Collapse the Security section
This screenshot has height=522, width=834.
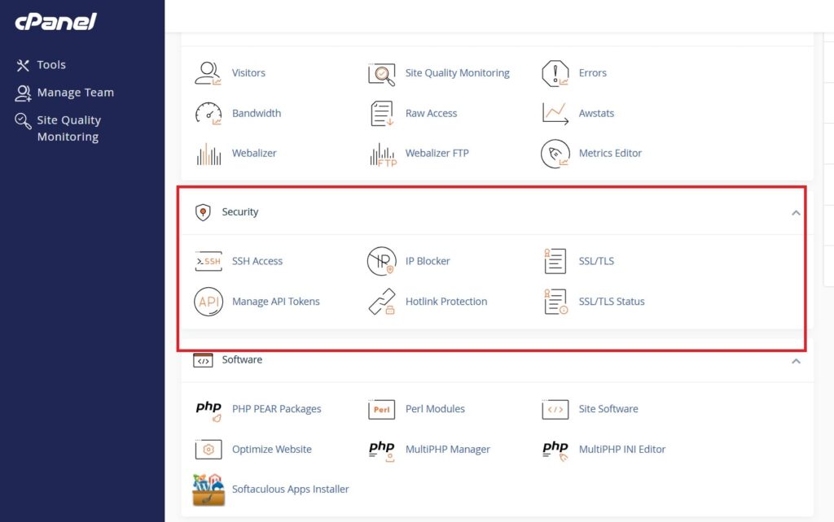[797, 211]
